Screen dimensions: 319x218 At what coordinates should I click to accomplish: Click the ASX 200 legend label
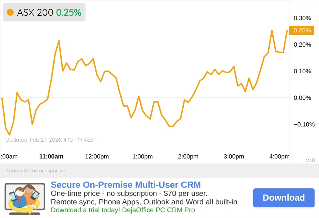35,13
